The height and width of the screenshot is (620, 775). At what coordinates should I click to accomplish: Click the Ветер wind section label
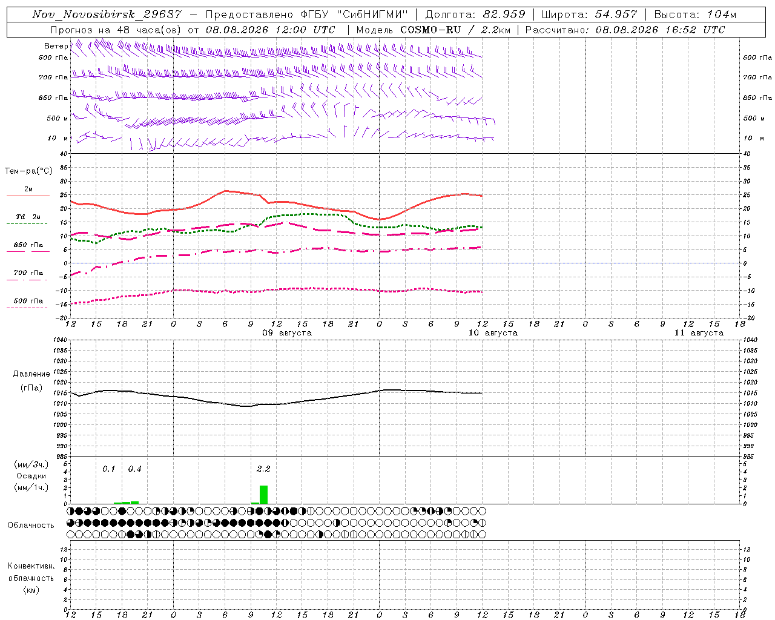[56, 46]
